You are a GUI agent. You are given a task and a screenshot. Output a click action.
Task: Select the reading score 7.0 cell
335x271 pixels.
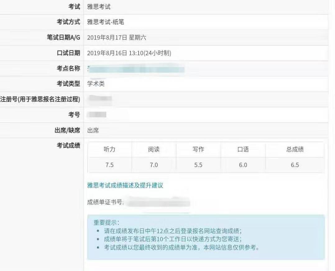pos(154,165)
